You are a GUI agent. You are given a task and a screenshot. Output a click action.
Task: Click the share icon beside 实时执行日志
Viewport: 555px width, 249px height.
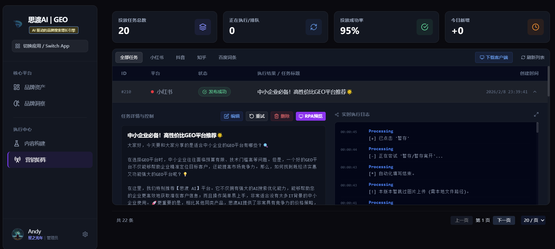pos(337,114)
